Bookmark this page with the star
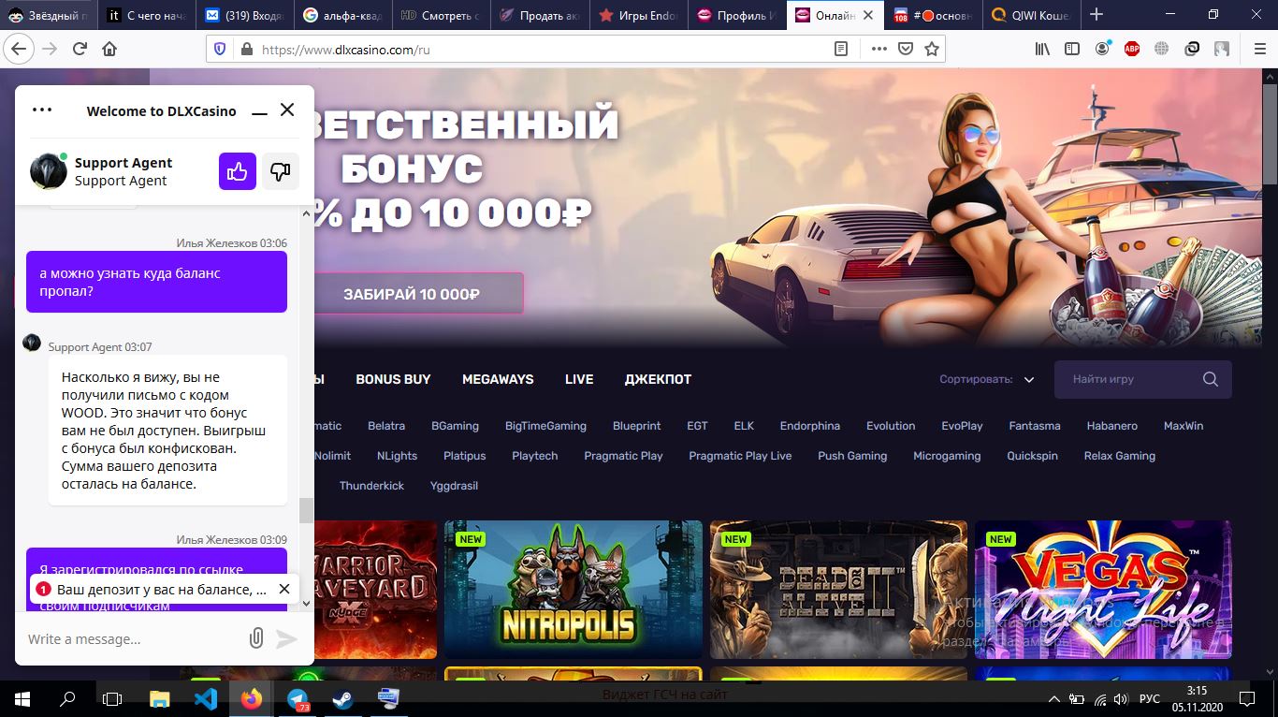Image resolution: width=1278 pixels, height=717 pixels. tap(931, 49)
